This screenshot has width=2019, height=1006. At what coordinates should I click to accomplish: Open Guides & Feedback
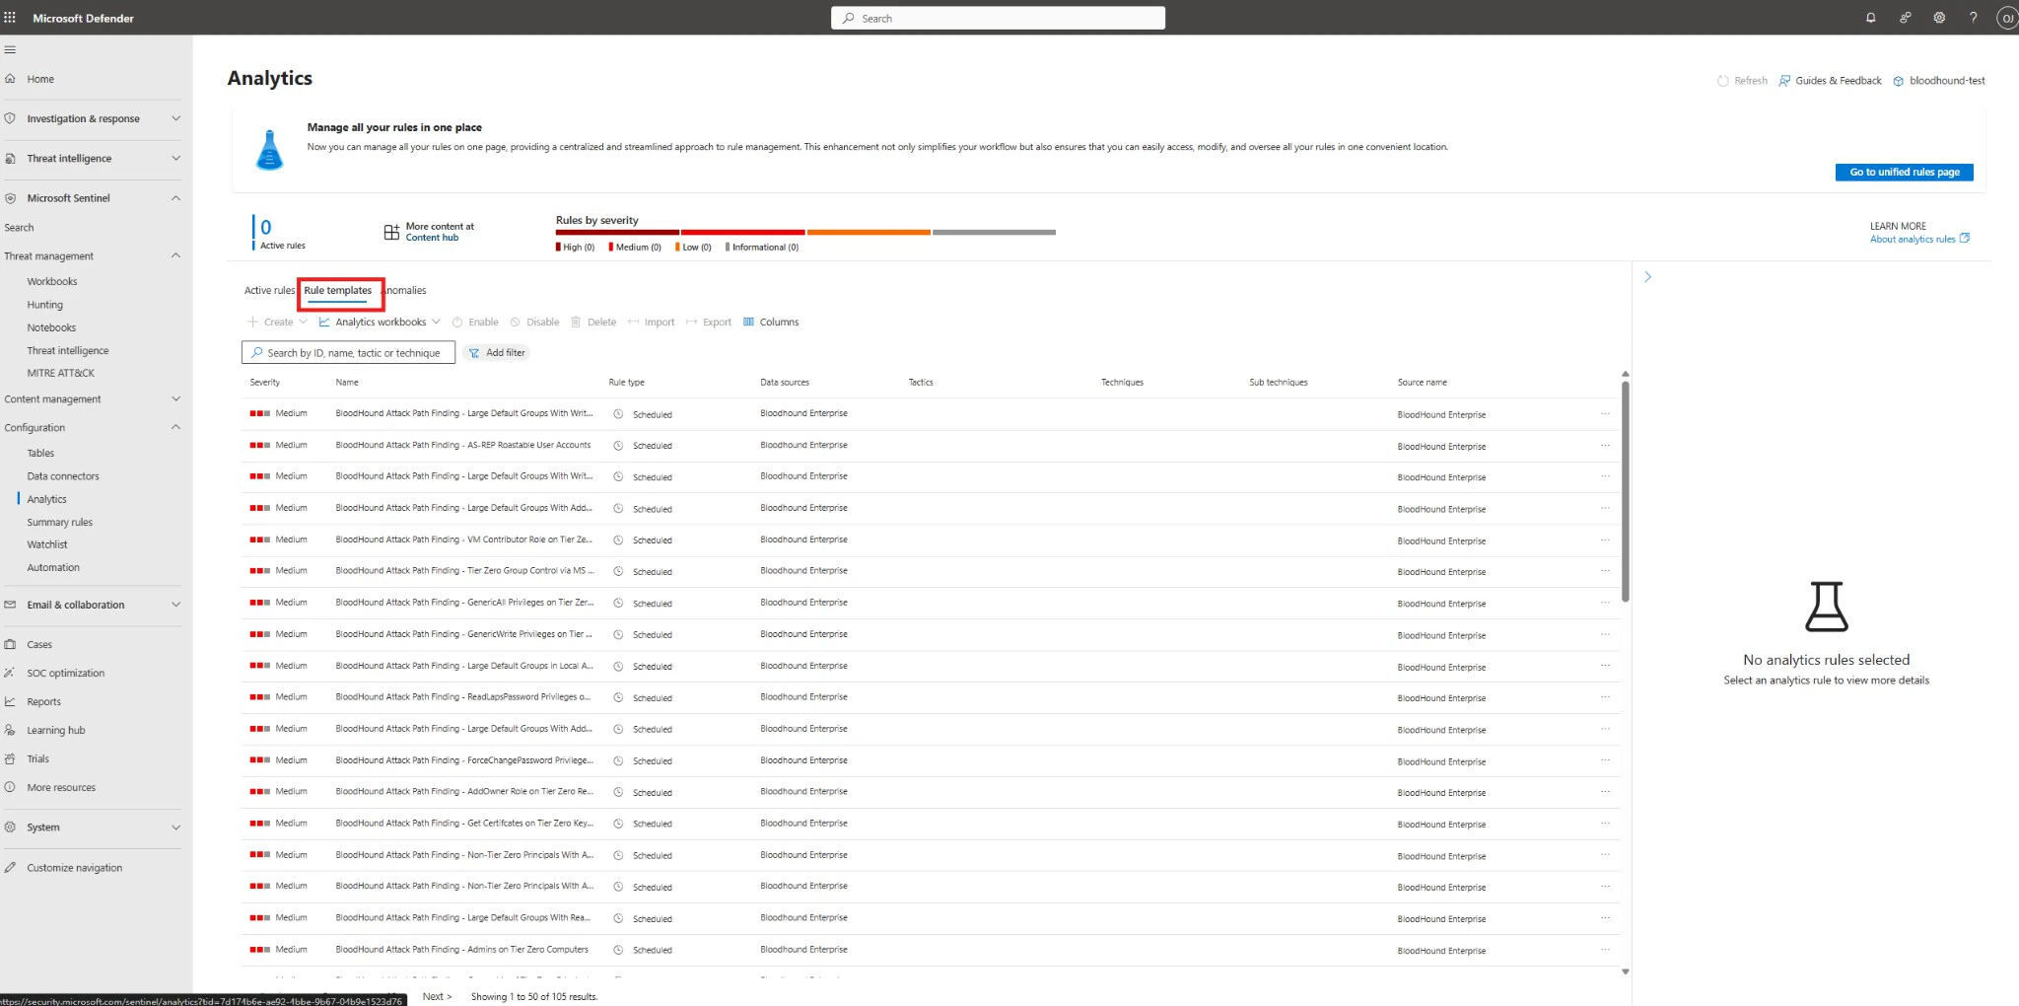pos(1830,80)
